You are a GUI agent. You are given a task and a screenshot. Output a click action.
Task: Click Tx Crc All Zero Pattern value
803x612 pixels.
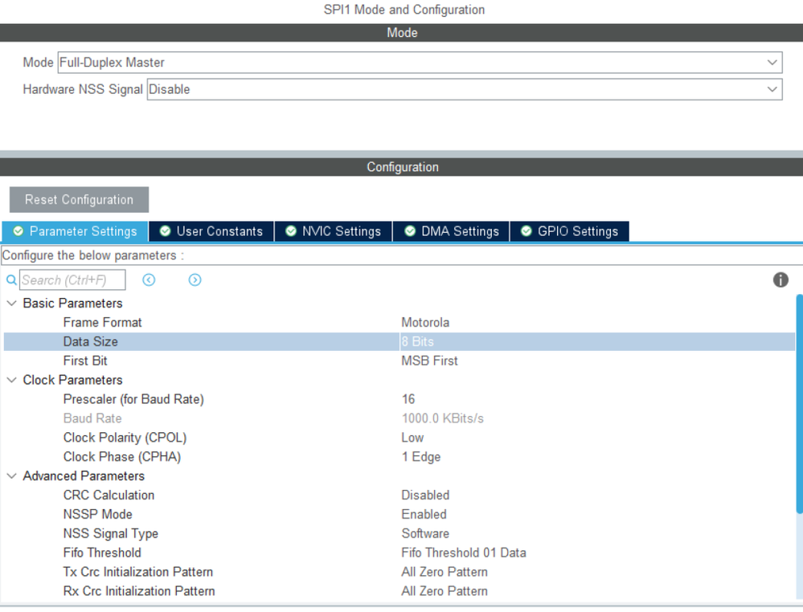[x=444, y=572]
